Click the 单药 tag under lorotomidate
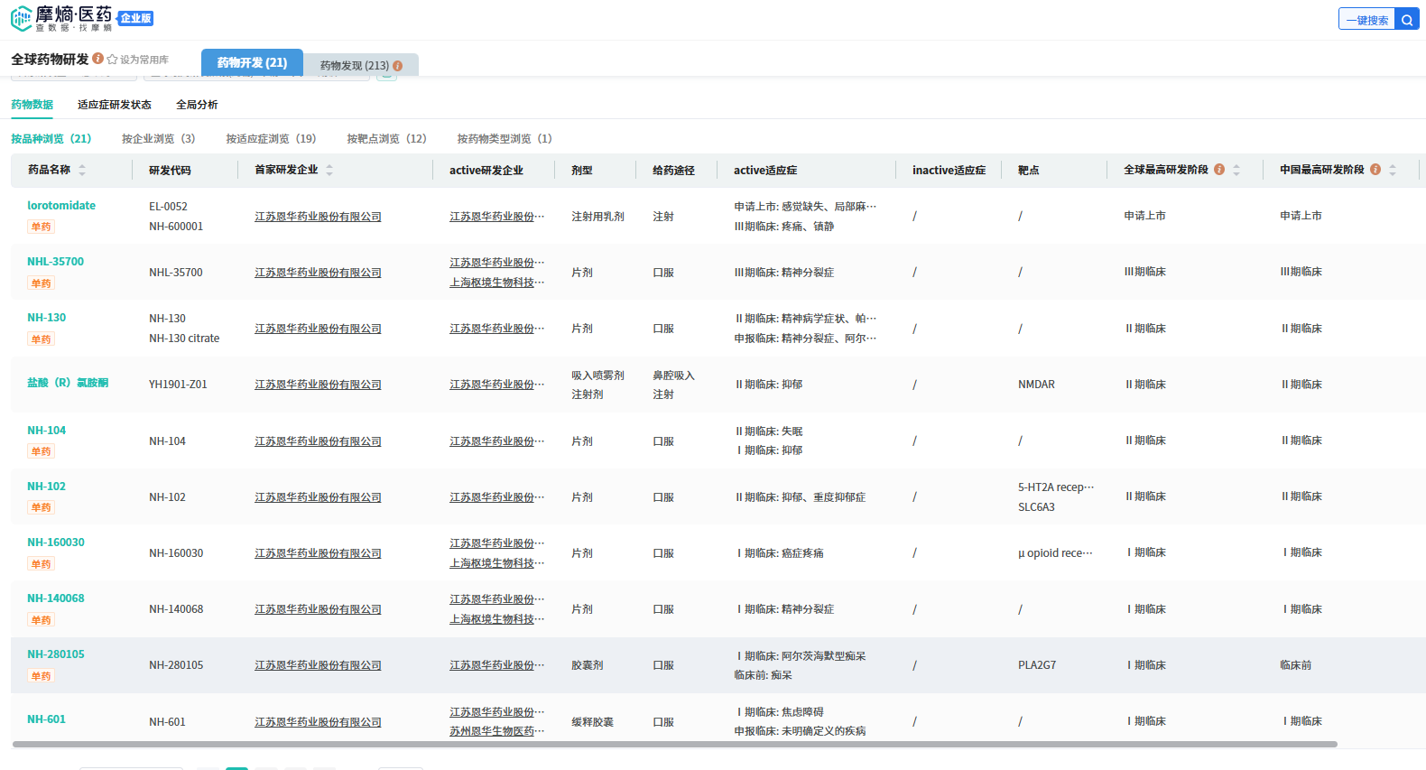 tap(42, 227)
